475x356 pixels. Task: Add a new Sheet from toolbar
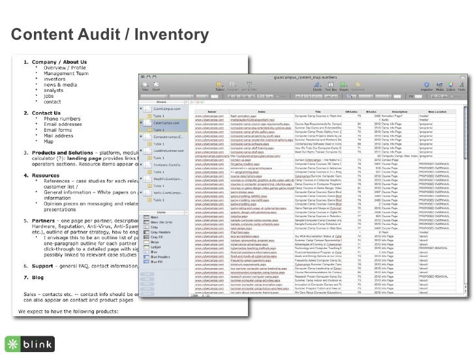click(x=156, y=86)
